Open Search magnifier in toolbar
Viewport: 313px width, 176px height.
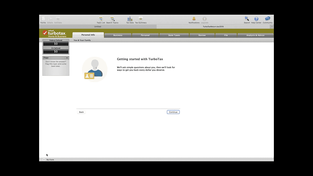tap(247, 20)
